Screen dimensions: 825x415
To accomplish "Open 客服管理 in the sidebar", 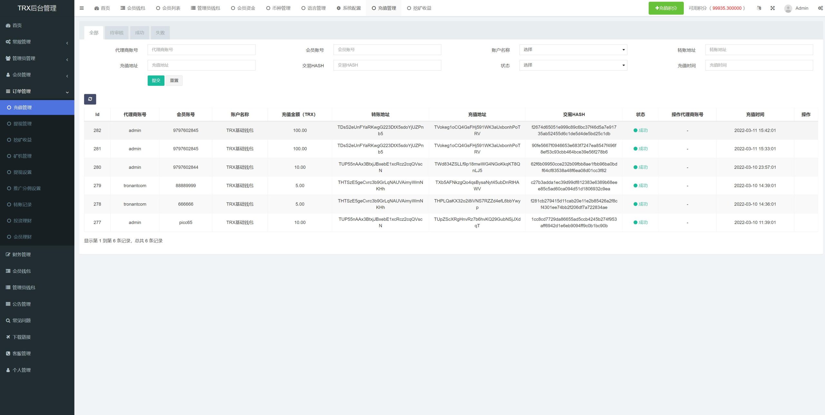I will coord(21,353).
